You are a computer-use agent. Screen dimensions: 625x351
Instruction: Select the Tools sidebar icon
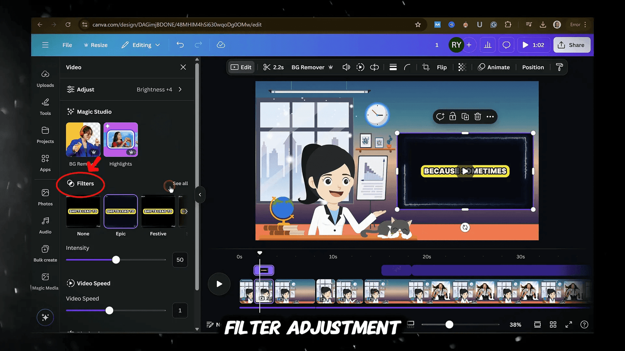45,106
